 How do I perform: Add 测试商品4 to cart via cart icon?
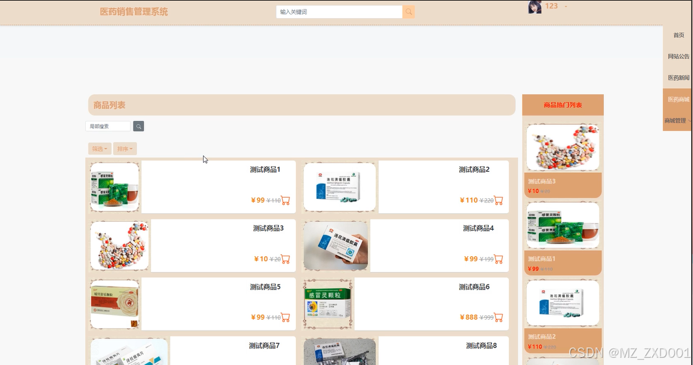(x=498, y=259)
